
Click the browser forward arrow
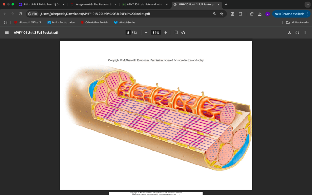(12, 14)
